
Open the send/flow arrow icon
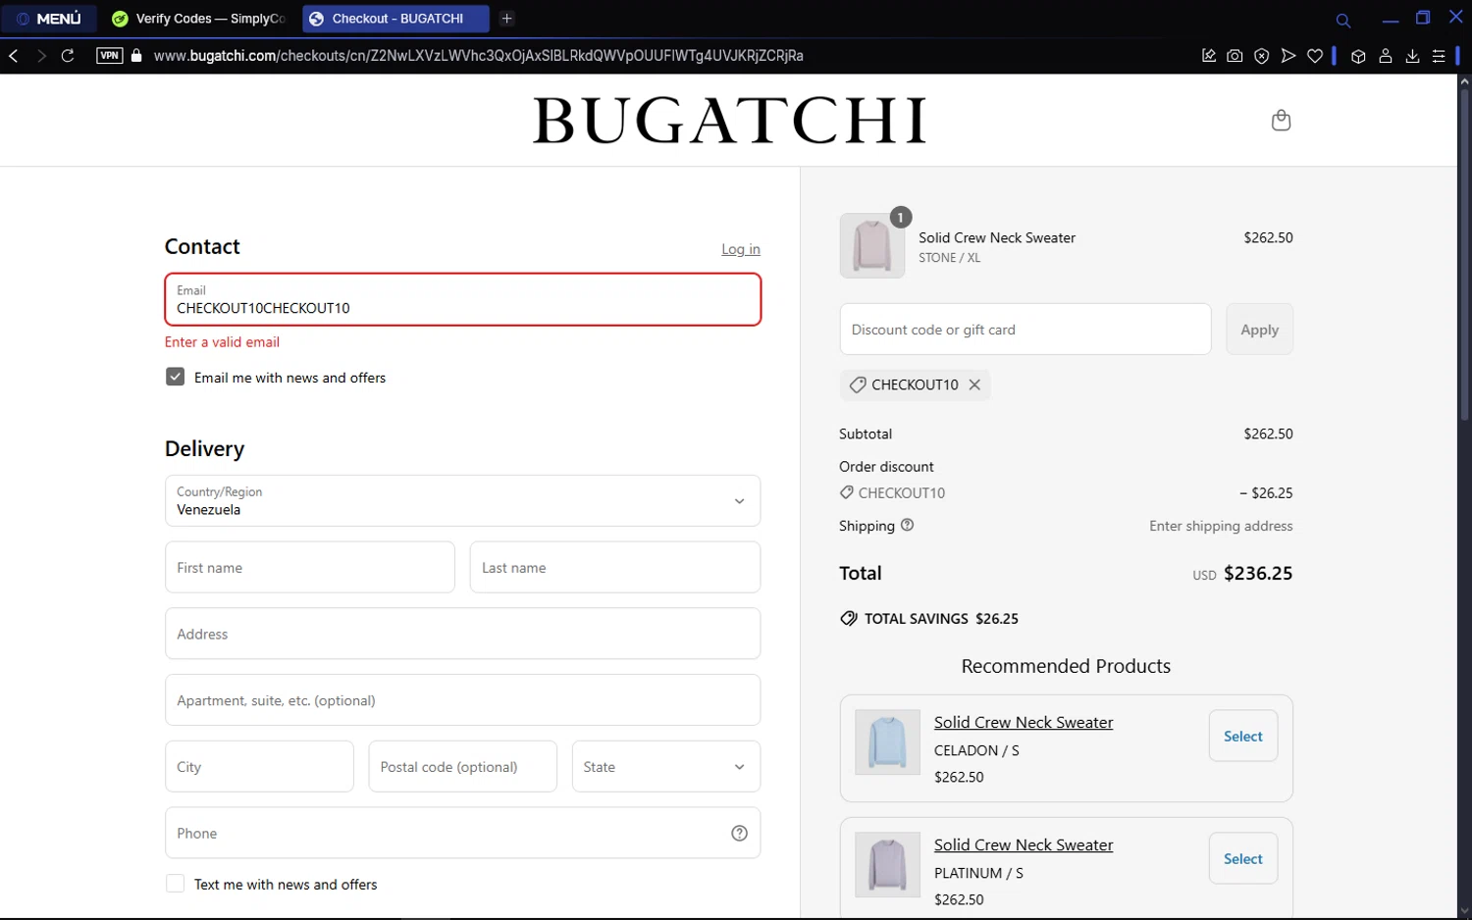click(1288, 56)
